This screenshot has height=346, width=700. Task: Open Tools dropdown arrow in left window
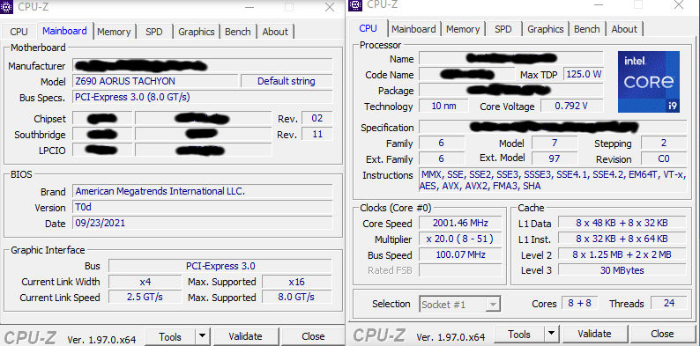click(x=202, y=336)
